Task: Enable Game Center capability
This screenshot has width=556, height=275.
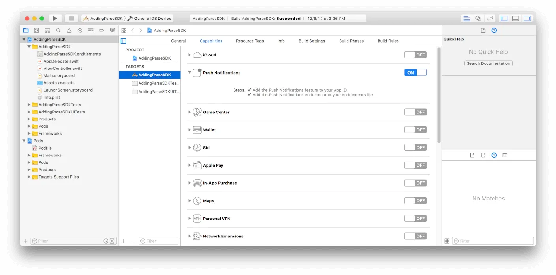Action: pyautogui.click(x=416, y=112)
